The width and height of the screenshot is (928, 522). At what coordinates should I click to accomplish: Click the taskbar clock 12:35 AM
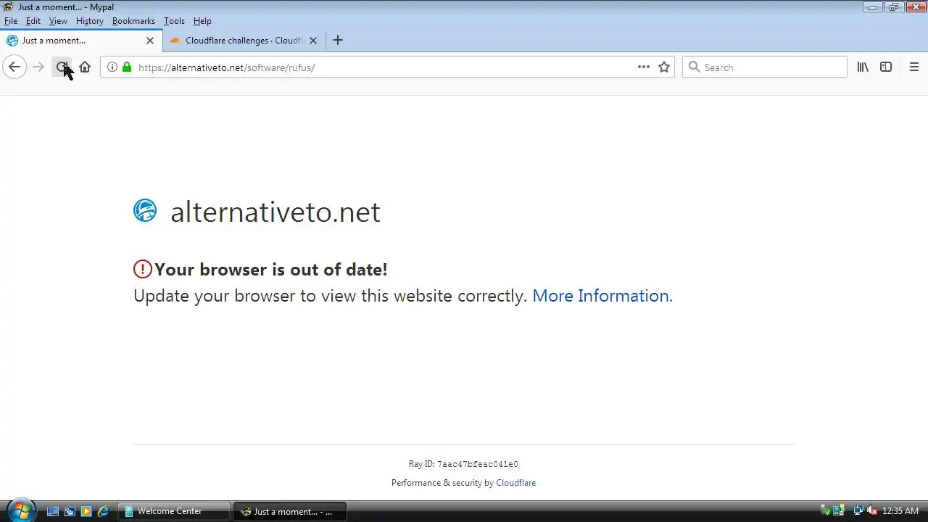[900, 511]
